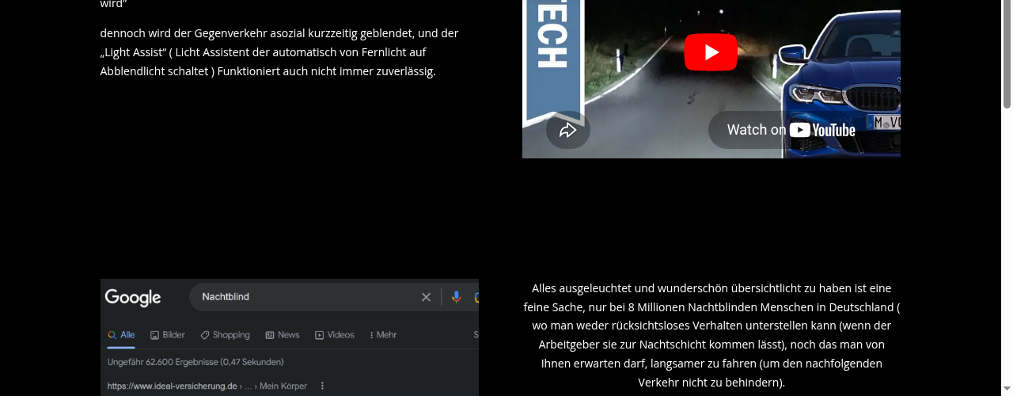1013x396 pixels.
Task: Clear search with the X icon
Action: (x=426, y=297)
